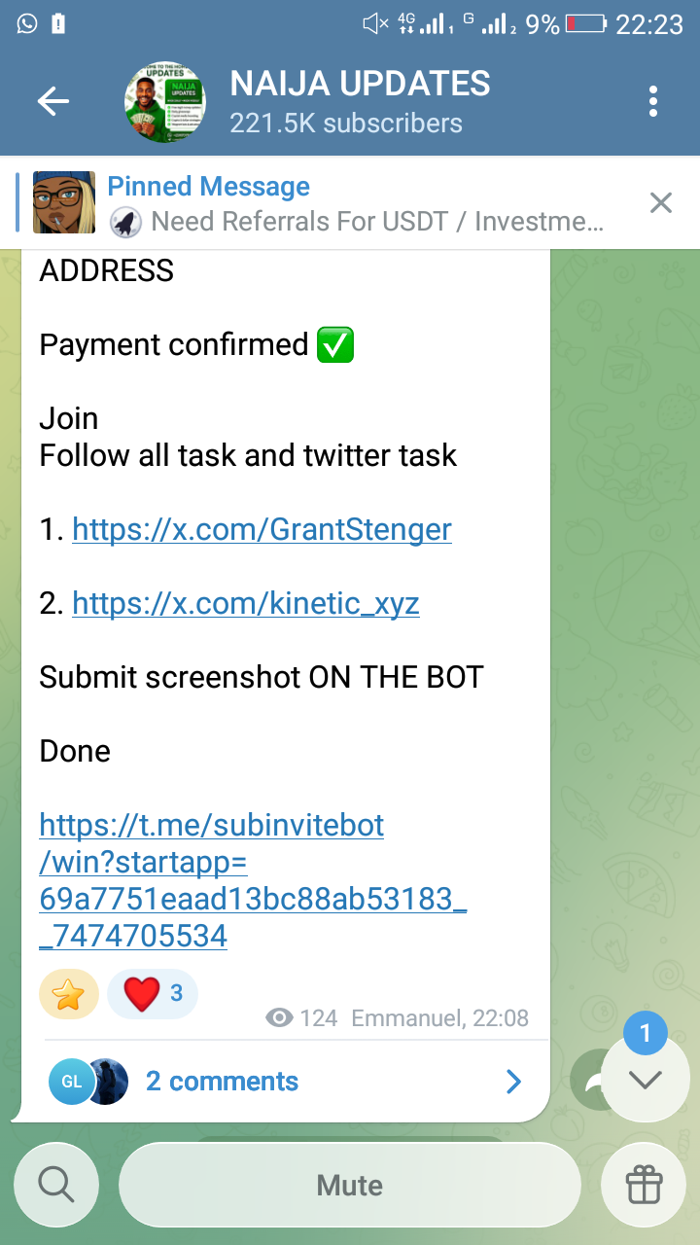Open the t.me/subinvitebot invite link
The width and height of the screenshot is (700, 1245).
253,880
